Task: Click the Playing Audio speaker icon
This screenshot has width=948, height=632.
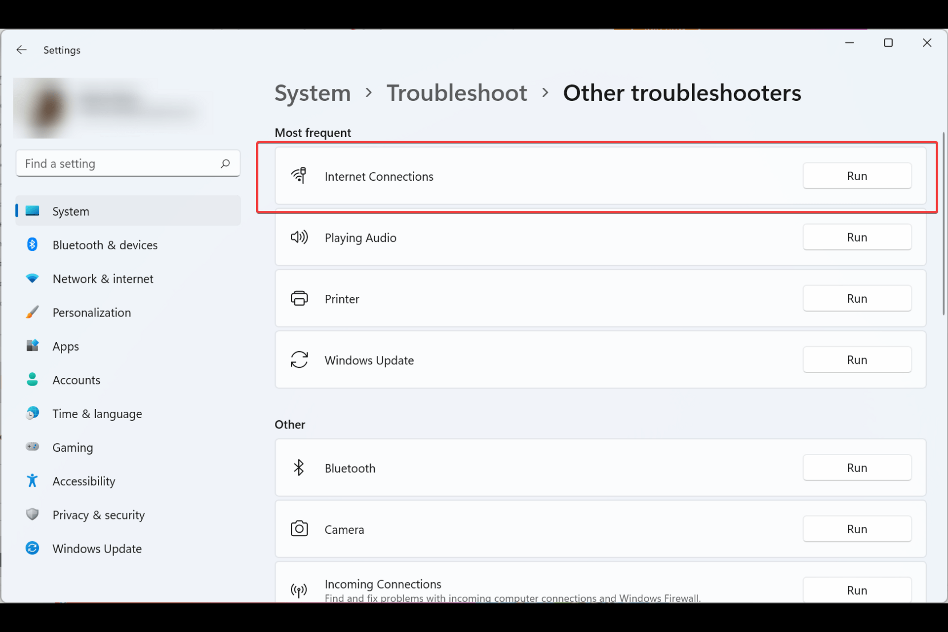Action: [x=299, y=237]
